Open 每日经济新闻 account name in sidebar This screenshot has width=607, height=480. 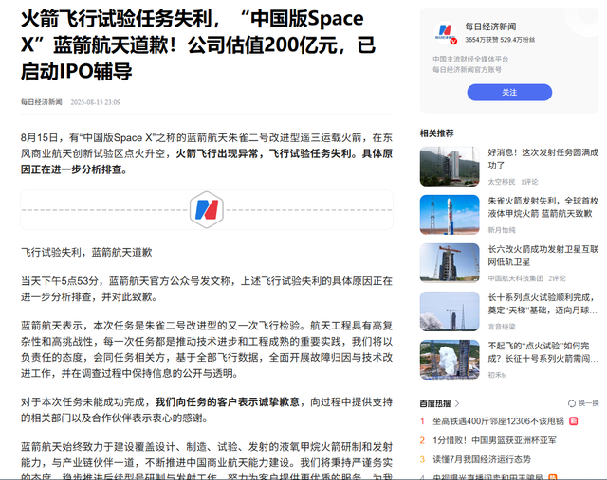(490, 27)
